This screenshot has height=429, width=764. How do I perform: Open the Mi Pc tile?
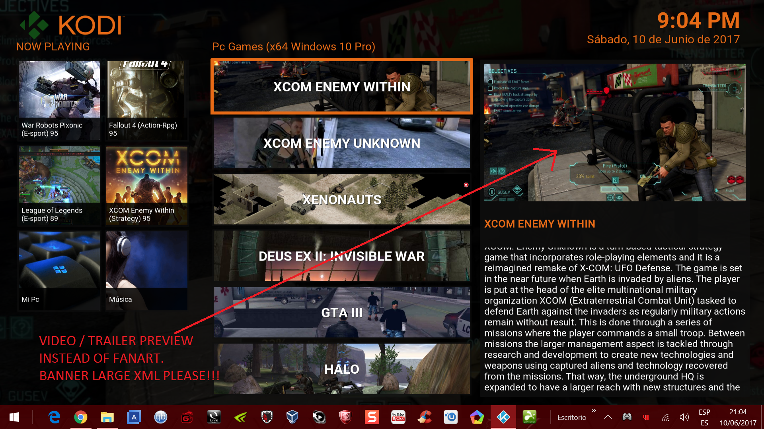coord(59,271)
